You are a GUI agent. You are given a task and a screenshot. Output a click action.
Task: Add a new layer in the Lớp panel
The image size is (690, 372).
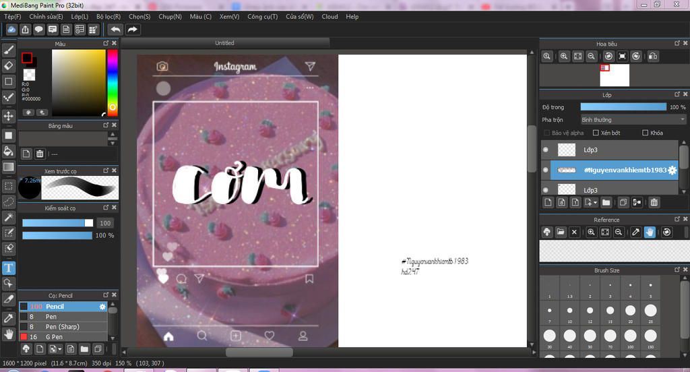coord(548,202)
